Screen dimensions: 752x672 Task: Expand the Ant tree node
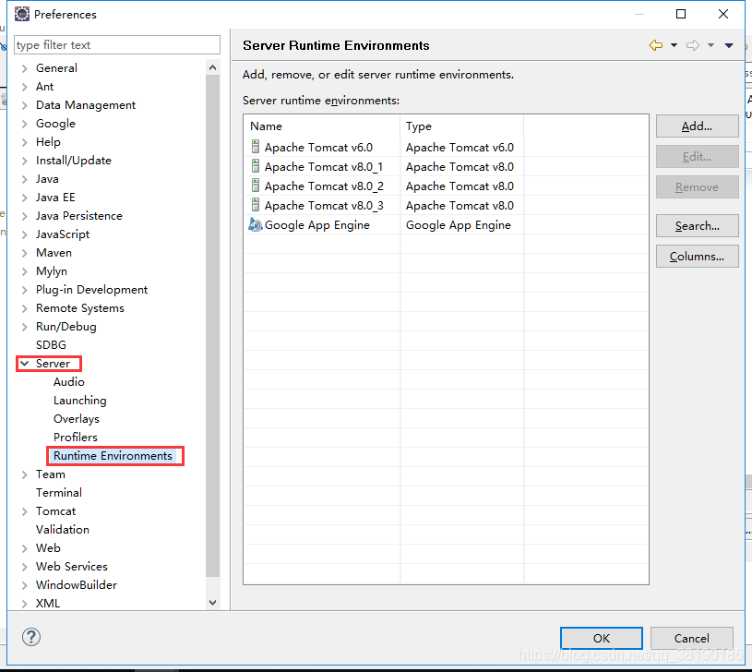[x=25, y=87]
